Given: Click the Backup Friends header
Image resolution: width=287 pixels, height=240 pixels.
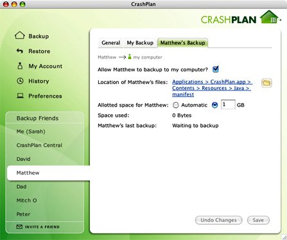Looking at the screenshot, I should tap(37, 118).
